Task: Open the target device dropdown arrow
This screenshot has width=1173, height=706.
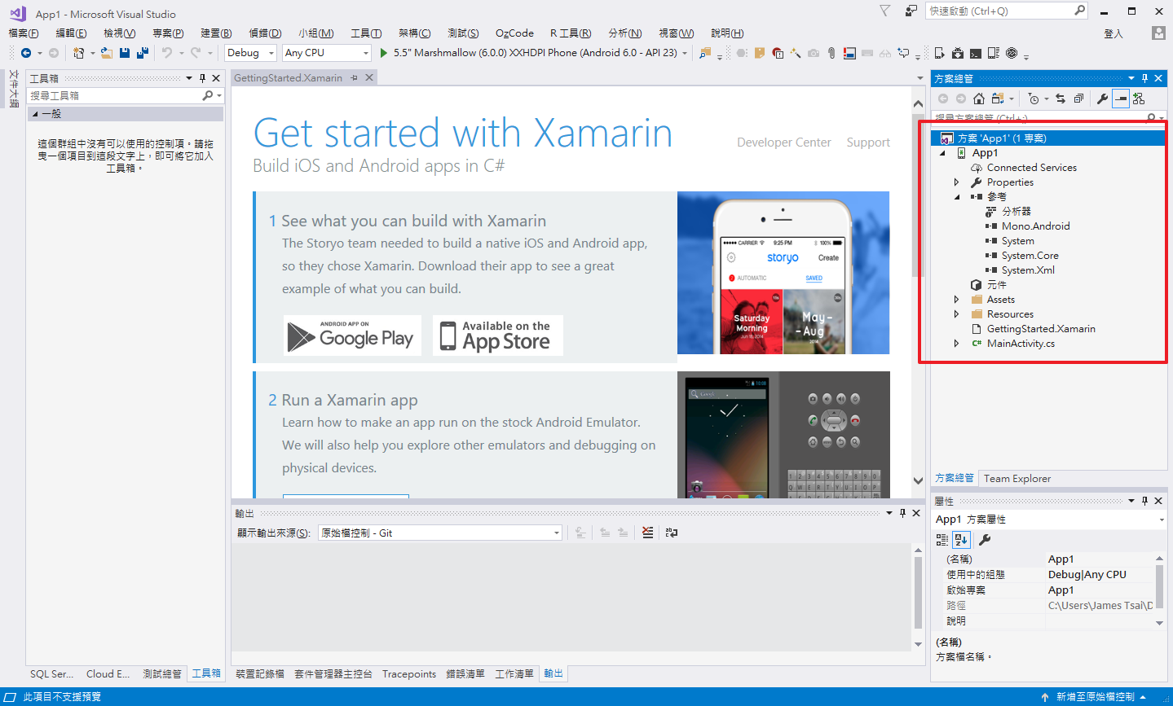Action: (685, 53)
